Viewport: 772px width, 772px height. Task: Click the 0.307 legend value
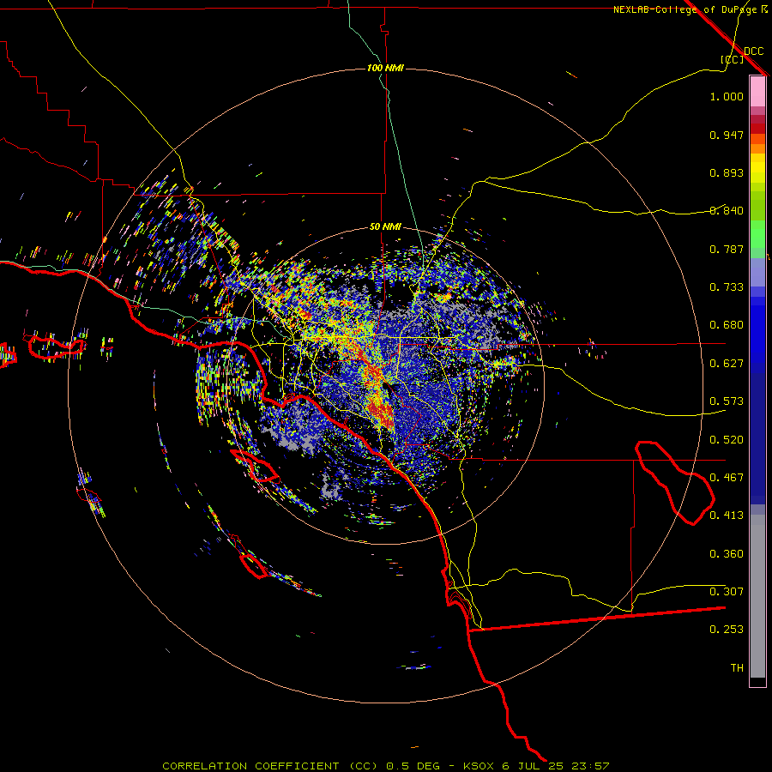tap(727, 591)
